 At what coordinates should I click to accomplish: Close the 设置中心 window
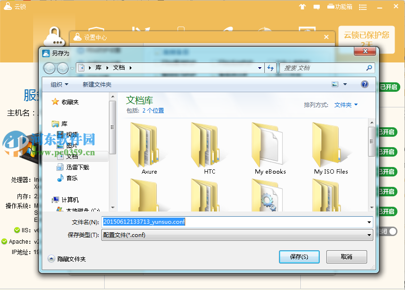326,37
